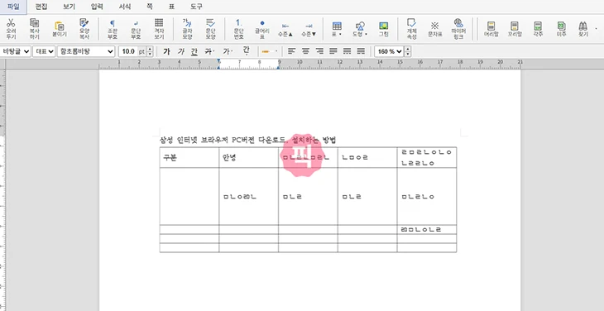
Task: Open the 입력 menu
Action: tap(97, 7)
